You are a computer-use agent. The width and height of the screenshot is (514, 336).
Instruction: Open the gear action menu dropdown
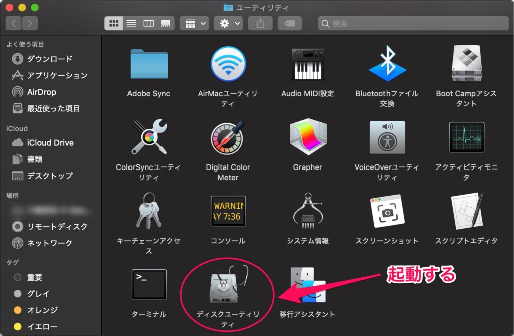pyautogui.click(x=228, y=23)
